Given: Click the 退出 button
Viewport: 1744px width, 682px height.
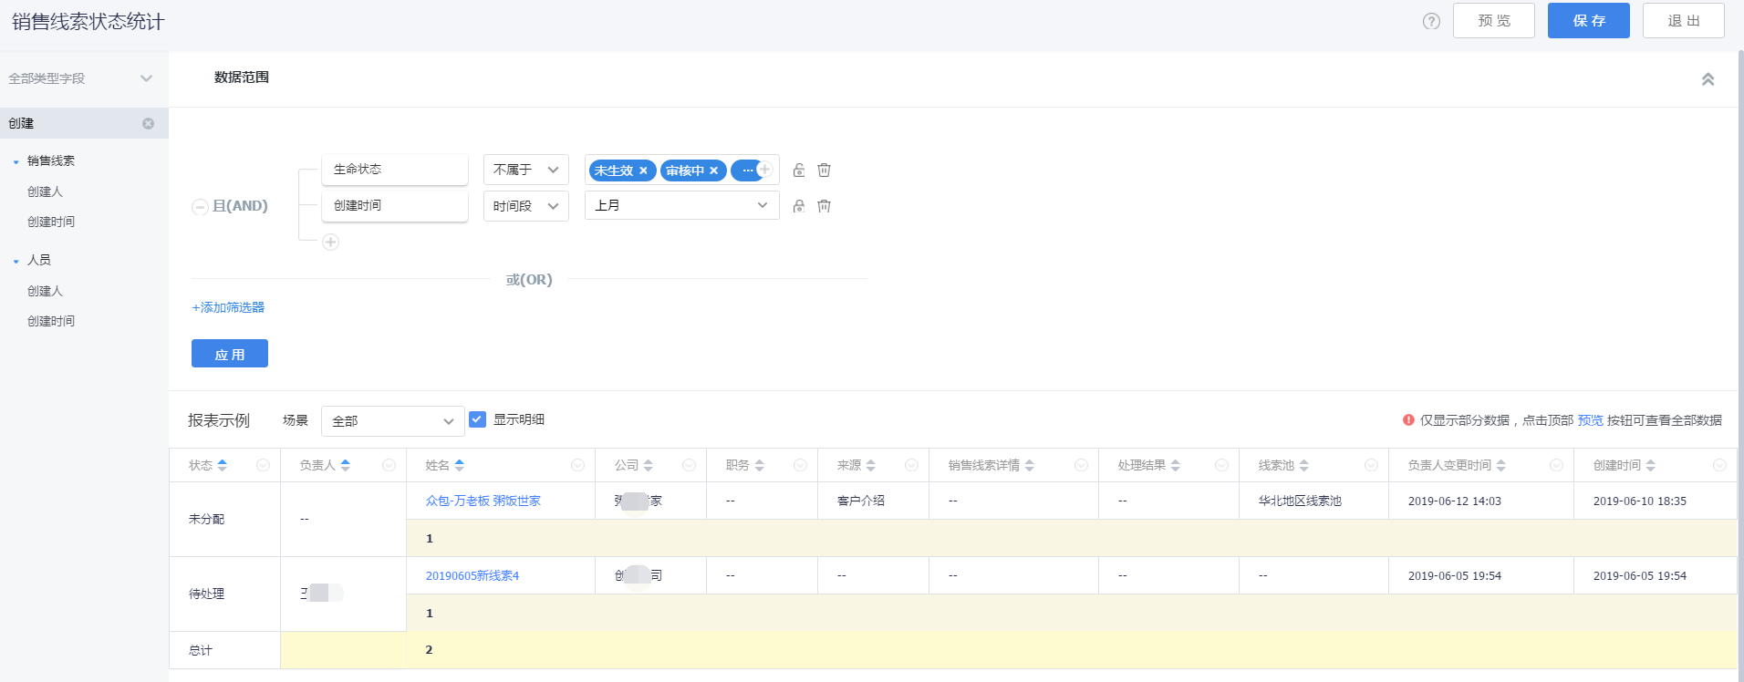Looking at the screenshot, I should (1684, 21).
